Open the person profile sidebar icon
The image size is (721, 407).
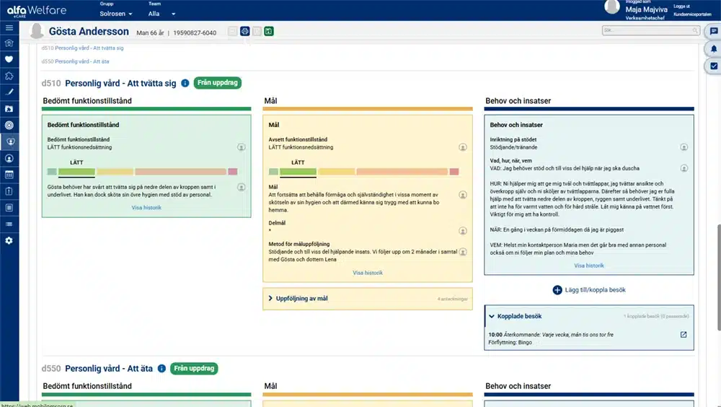(9, 158)
